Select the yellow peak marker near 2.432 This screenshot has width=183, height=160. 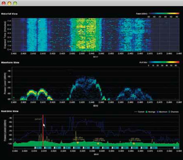[78, 142]
